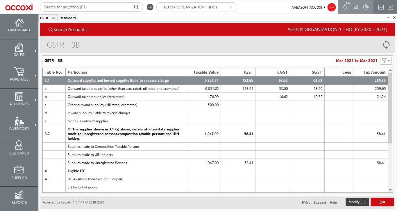The height and width of the screenshot is (211, 397).
Task: Select the Outward taxable supplies (zero rated) row
Action: tap(215, 97)
